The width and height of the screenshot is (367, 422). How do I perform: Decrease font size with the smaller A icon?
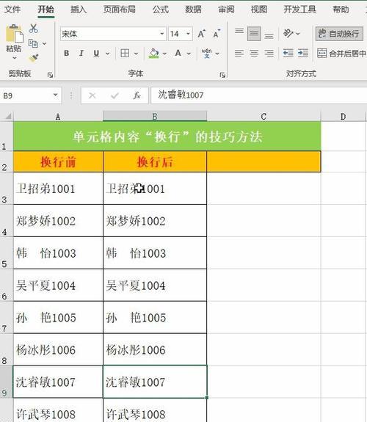[x=217, y=34]
